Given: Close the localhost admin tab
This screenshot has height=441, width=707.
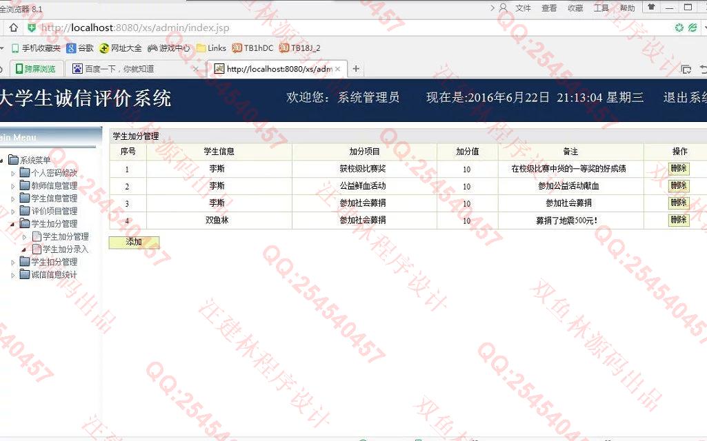Looking at the screenshot, I should (x=338, y=69).
